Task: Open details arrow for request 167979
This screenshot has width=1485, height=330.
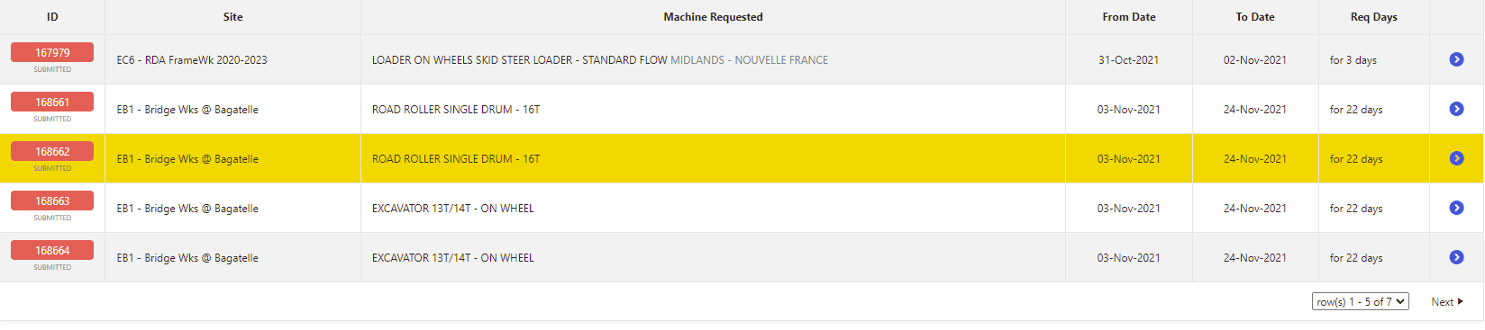Action: coord(1456,59)
